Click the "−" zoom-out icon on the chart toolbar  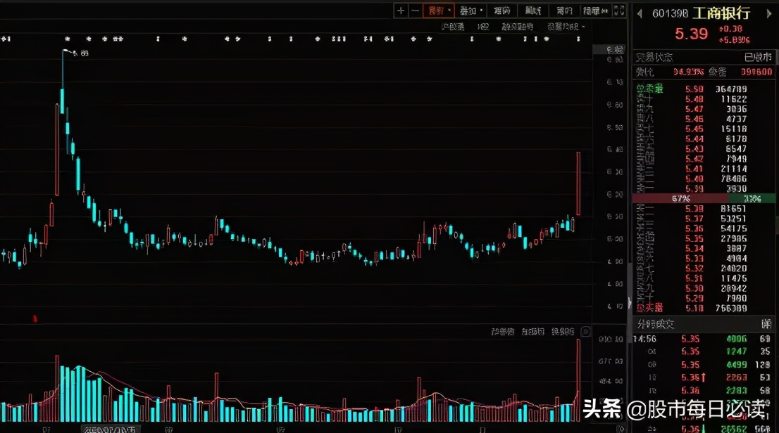tap(414, 11)
